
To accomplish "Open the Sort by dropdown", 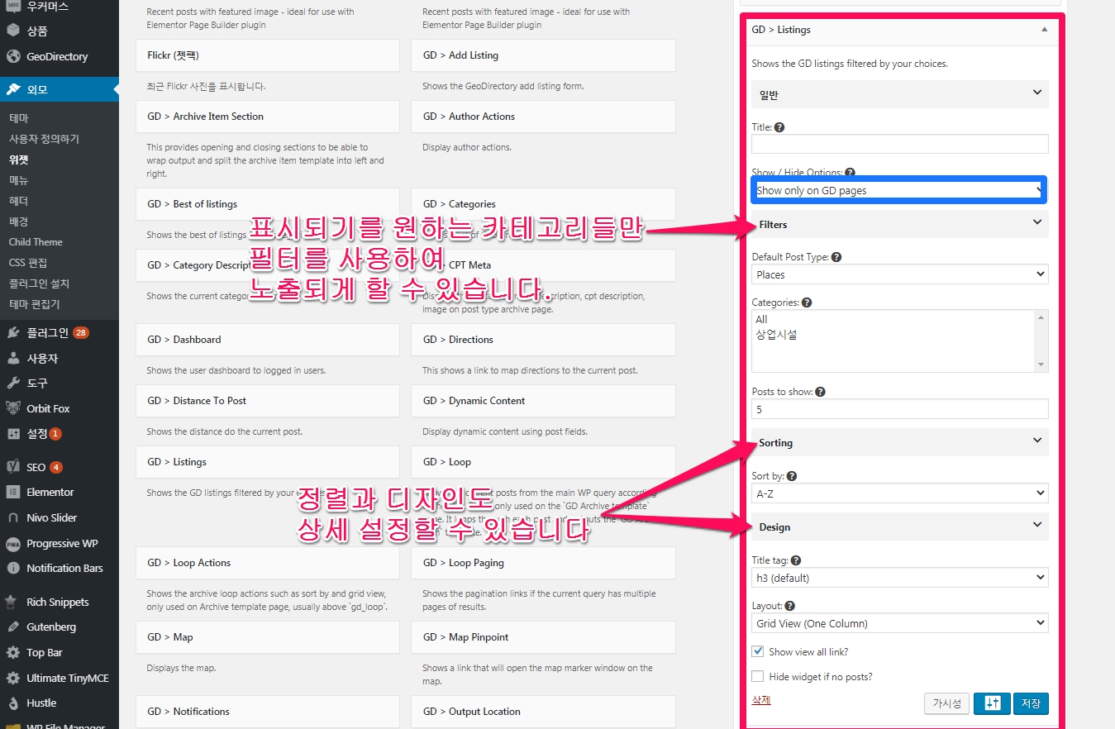I will click(900, 493).
